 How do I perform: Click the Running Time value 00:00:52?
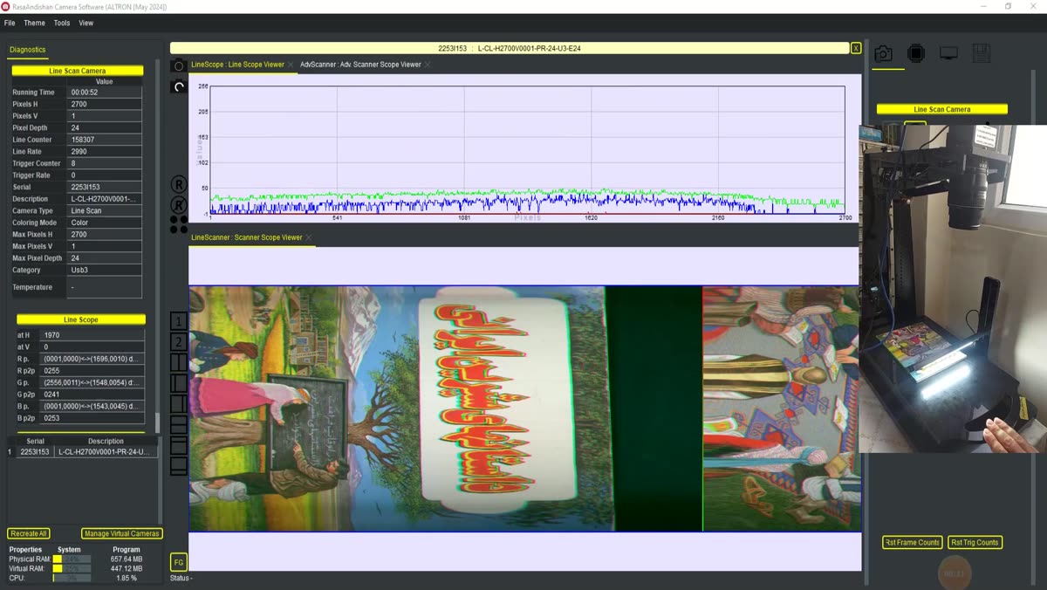pyautogui.click(x=104, y=92)
